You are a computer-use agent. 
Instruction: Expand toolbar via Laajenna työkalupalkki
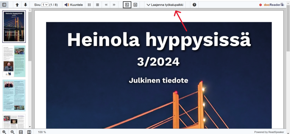(x=165, y=5)
